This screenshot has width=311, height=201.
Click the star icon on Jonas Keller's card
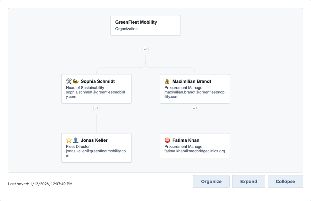pos(69,140)
